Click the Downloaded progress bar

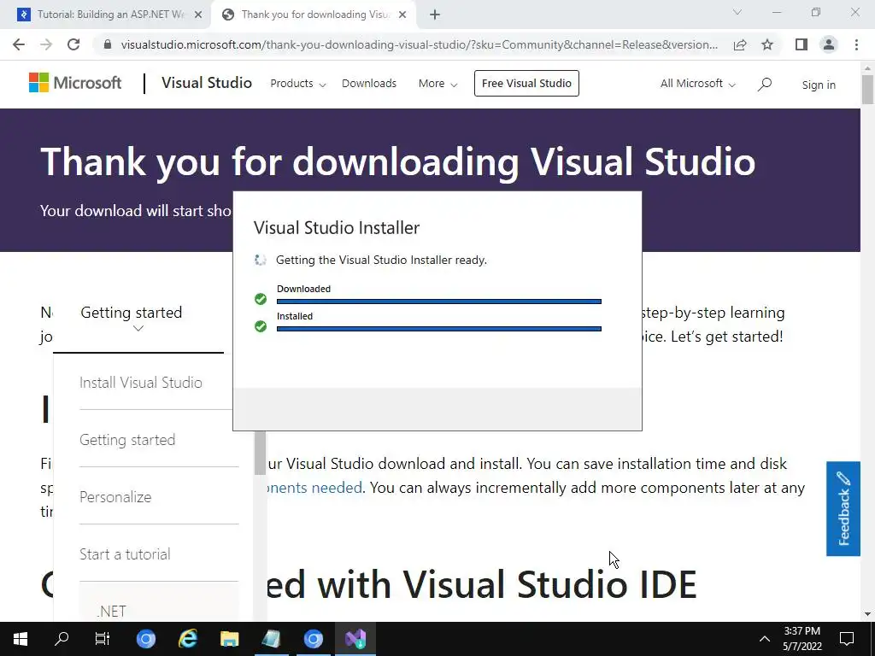438,302
